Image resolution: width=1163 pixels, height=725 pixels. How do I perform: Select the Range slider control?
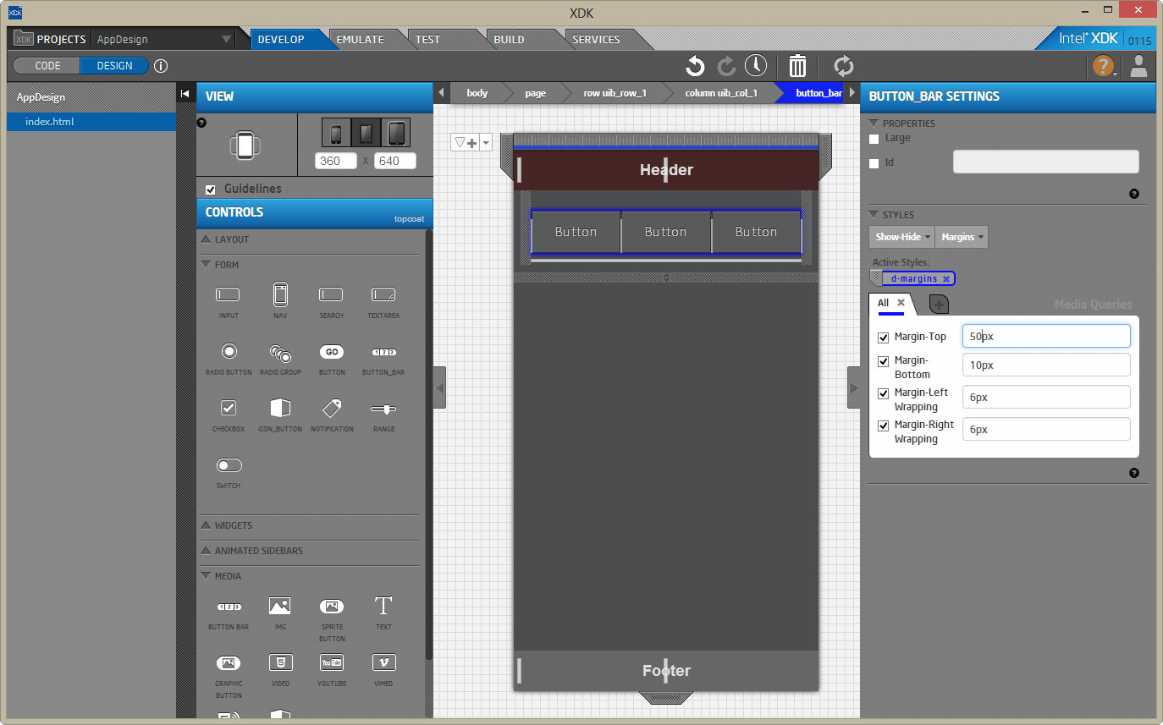click(x=383, y=409)
